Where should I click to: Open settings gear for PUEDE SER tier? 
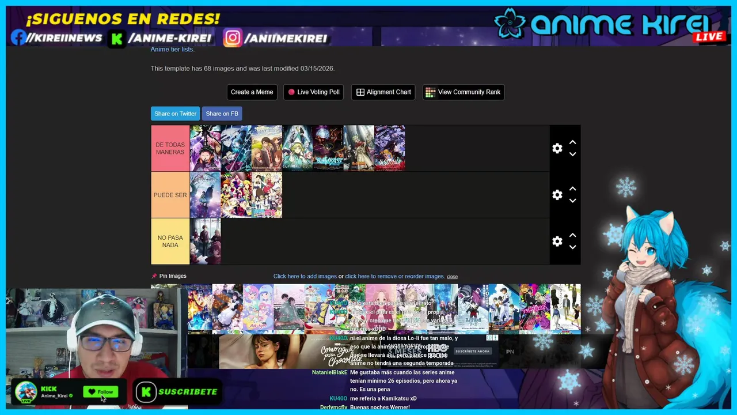(557, 195)
